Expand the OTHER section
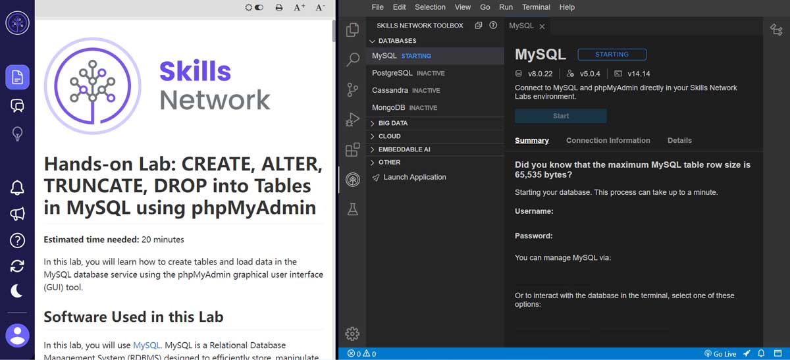 (x=436, y=162)
